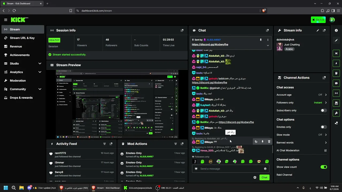This screenshot has height=192, width=342.
Task: Click the Go live button
Action: point(318,20)
